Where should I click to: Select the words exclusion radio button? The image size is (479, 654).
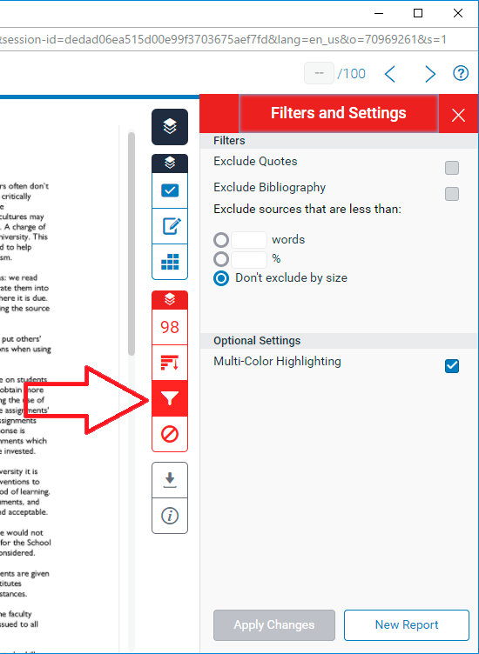pos(221,240)
